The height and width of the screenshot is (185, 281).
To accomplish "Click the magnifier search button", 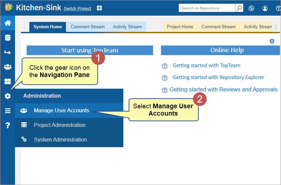I will tap(239, 8).
